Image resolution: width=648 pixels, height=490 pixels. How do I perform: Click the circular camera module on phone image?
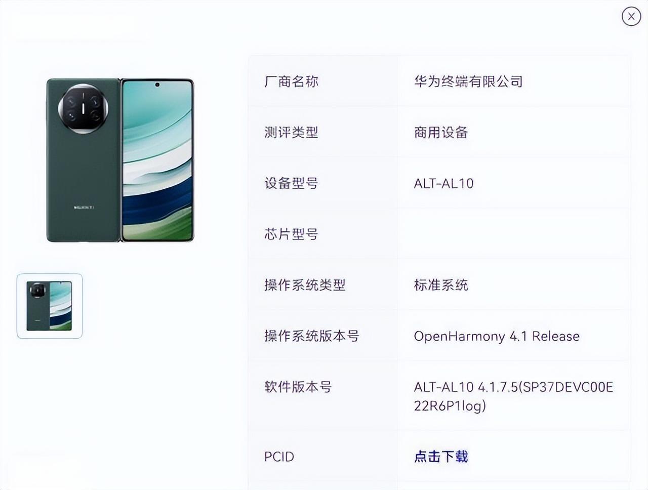pos(84,109)
